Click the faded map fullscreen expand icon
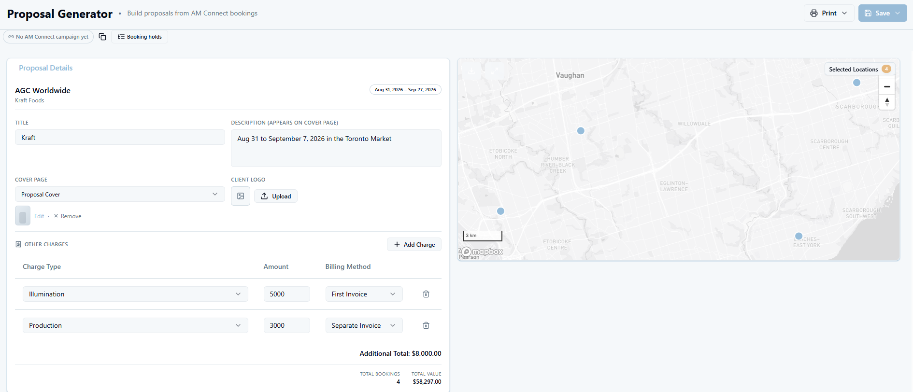Image resolution: width=913 pixels, height=392 pixels. pyautogui.click(x=495, y=70)
